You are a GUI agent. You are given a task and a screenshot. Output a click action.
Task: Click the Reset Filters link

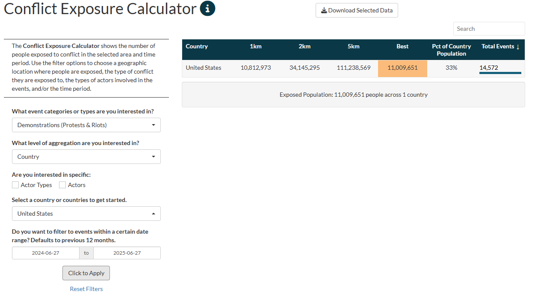[x=86, y=289]
